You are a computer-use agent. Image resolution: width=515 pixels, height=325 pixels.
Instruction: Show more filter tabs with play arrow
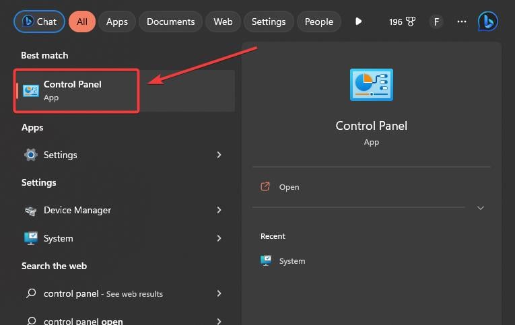coord(358,22)
